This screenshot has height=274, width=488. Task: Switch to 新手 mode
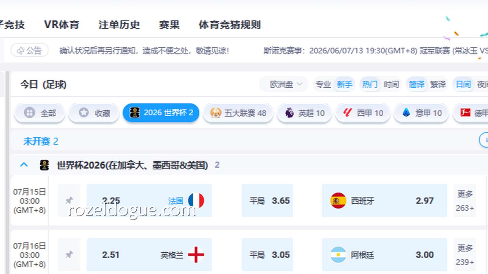[x=345, y=84]
